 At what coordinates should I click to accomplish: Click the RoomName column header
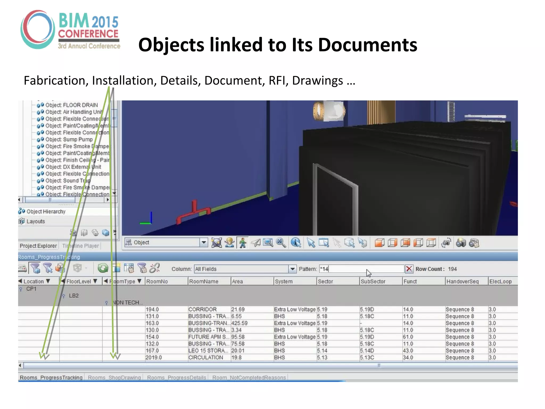pos(209,281)
